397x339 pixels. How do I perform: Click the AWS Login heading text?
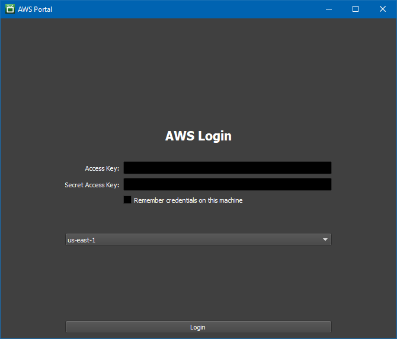point(198,136)
